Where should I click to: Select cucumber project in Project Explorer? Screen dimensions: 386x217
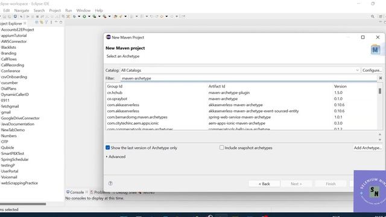(x=9, y=83)
